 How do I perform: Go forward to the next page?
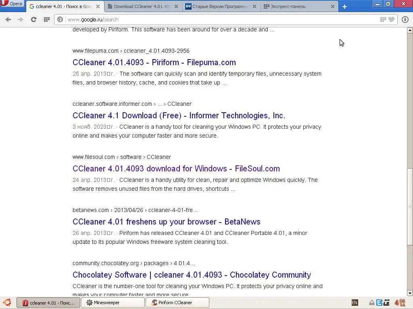coord(20,19)
